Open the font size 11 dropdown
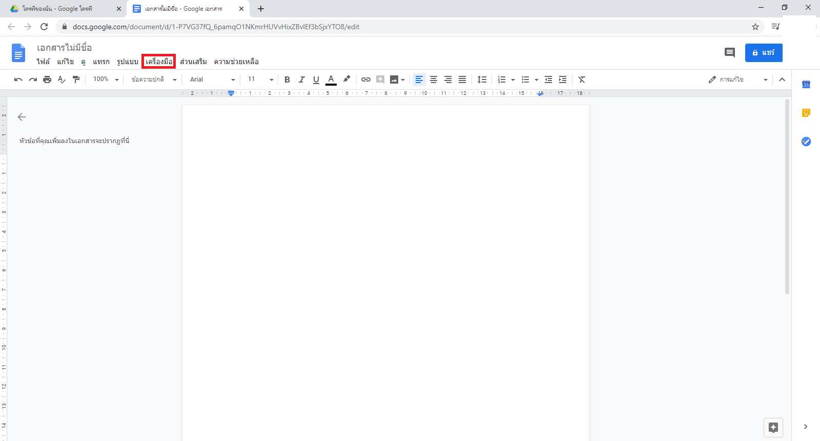The image size is (820, 441). tap(260, 79)
